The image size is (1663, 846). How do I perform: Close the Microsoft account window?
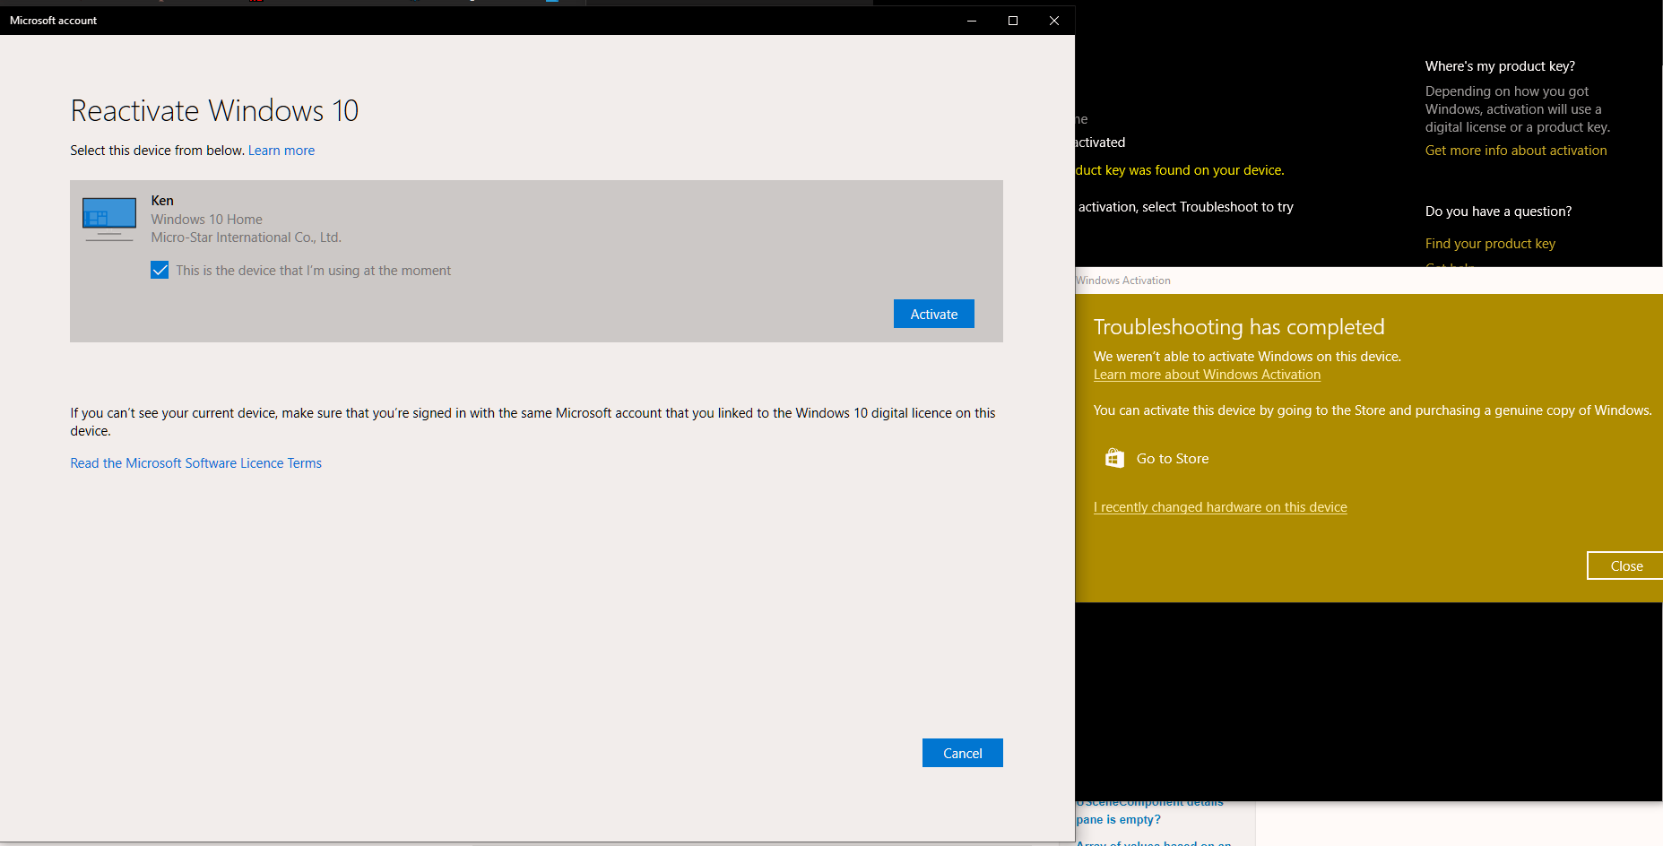click(x=1054, y=21)
